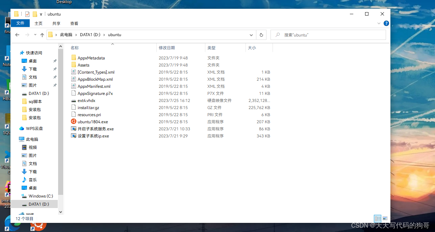Screen dimensions: 435x232
Task: Click the New Folder icon in quick access toolbar
Action: [x=34, y=14]
